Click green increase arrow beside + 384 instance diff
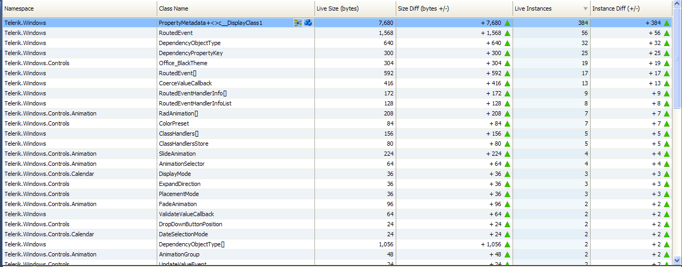This screenshot has height=267, width=682. pos(667,23)
